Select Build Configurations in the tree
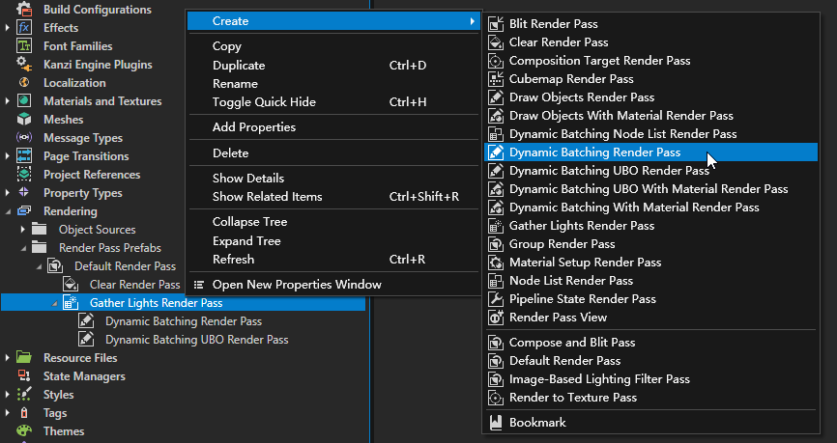 [x=98, y=10]
